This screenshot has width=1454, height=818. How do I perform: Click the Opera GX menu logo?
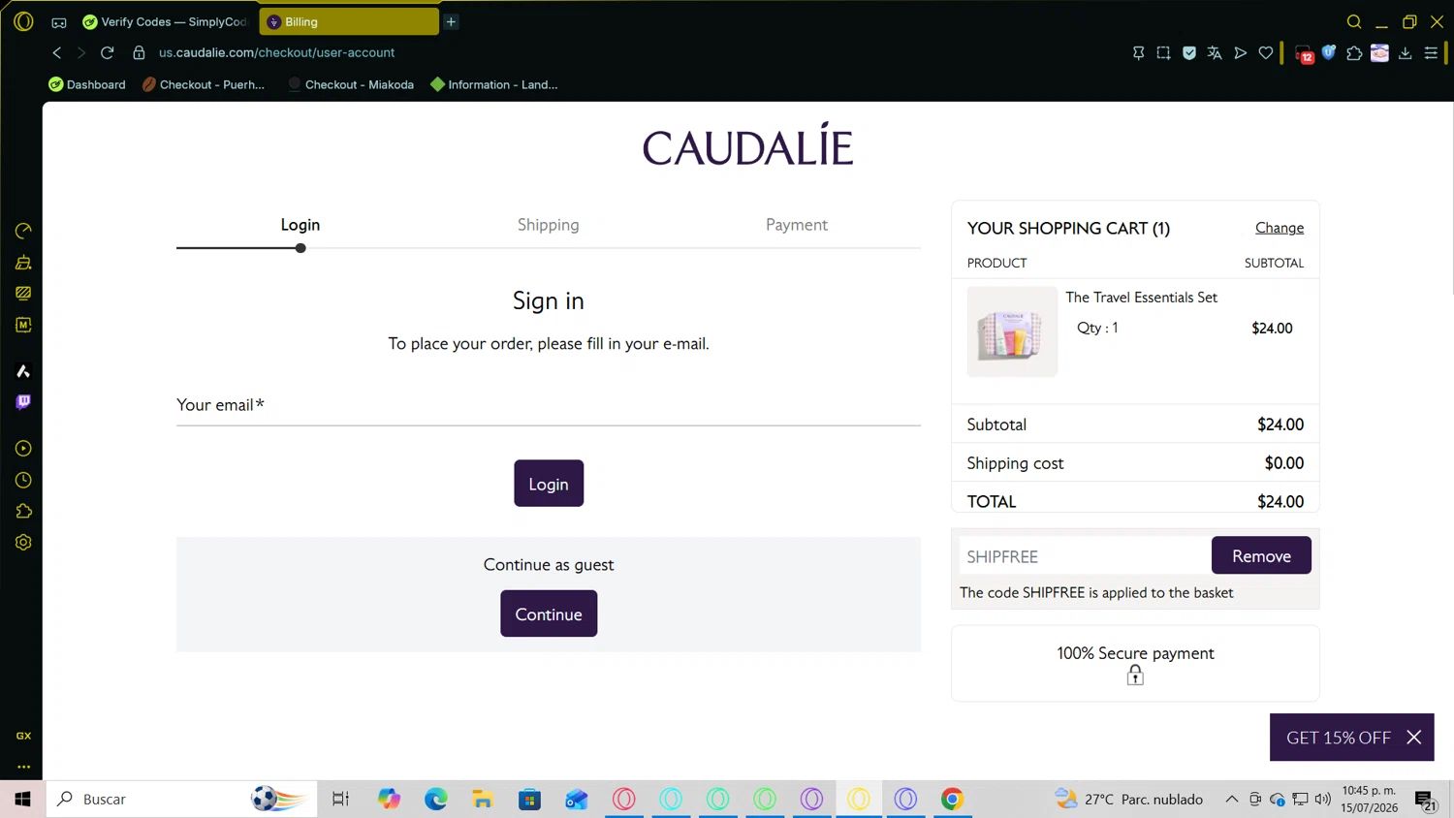[x=23, y=21]
